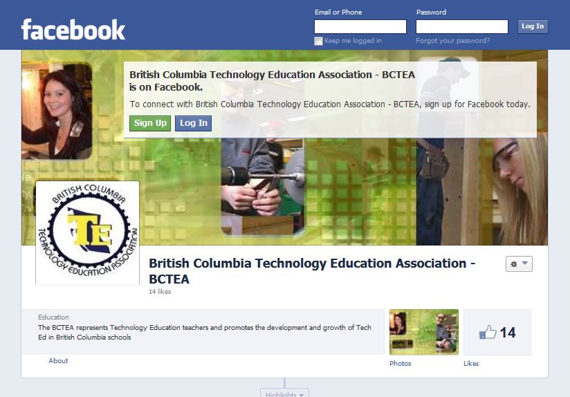Click the 14 likes count under the title
Screen dimensions: 570x397
click(x=160, y=292)
